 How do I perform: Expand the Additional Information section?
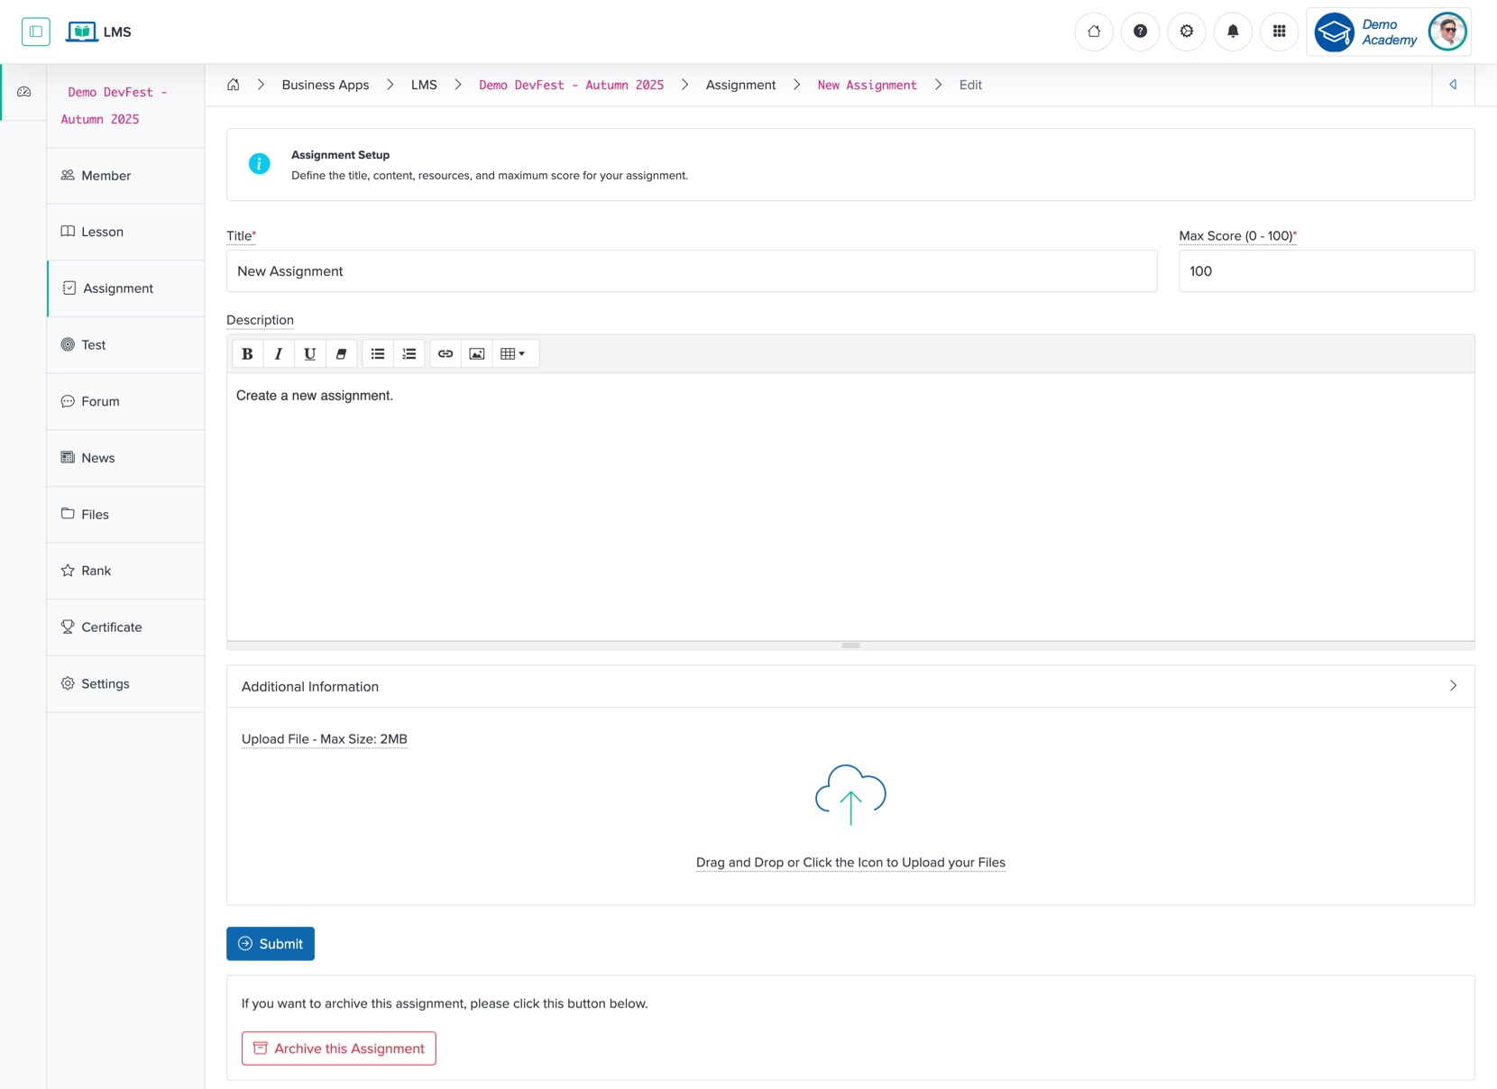[1453, 686]
